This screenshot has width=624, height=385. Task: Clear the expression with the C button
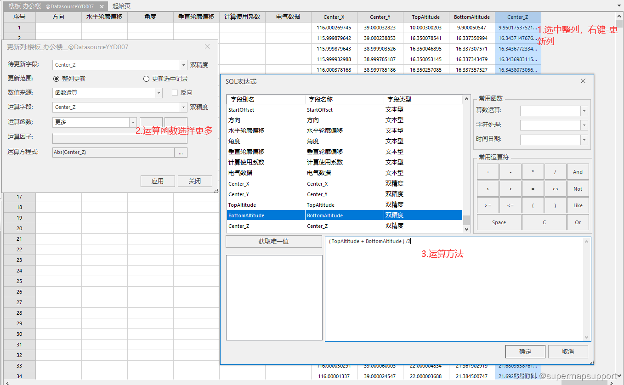click(x=544, y=222)
